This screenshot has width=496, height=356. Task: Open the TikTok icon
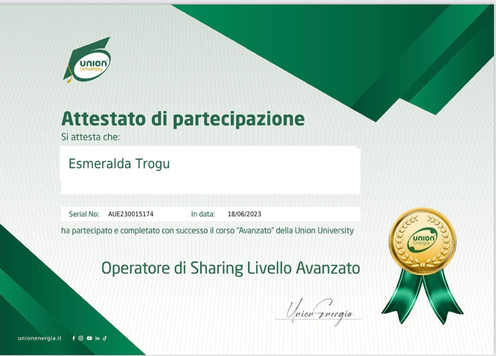(x=105, y=338)
